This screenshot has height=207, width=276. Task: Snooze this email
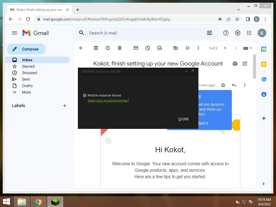pos(148,48)
